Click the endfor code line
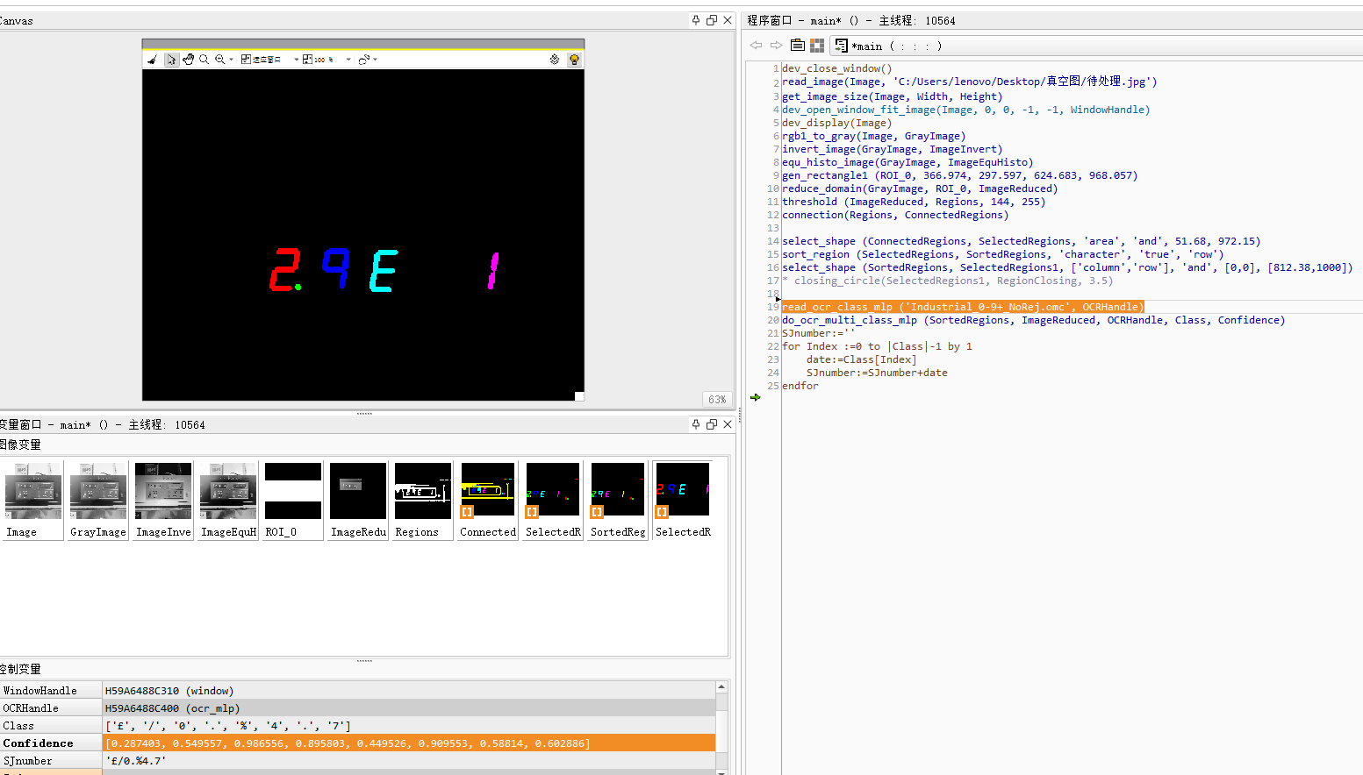 [800, 386]
